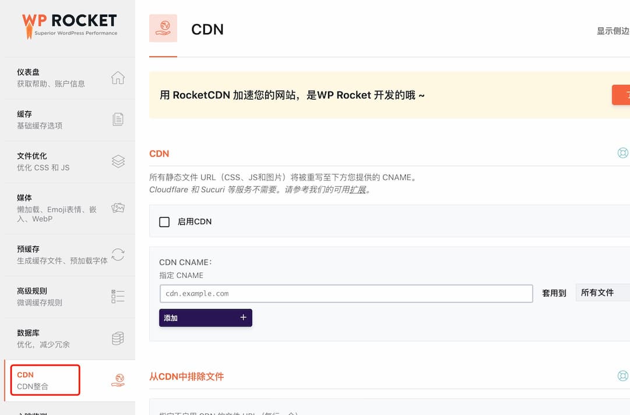Click the cache document icon
This screenshot has width=630, height=415.
pos(118,119)
